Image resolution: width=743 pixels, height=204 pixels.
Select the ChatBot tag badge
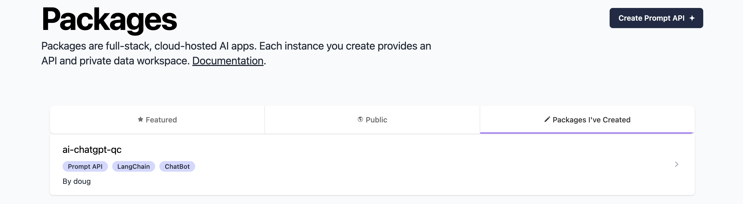point(177,166)
